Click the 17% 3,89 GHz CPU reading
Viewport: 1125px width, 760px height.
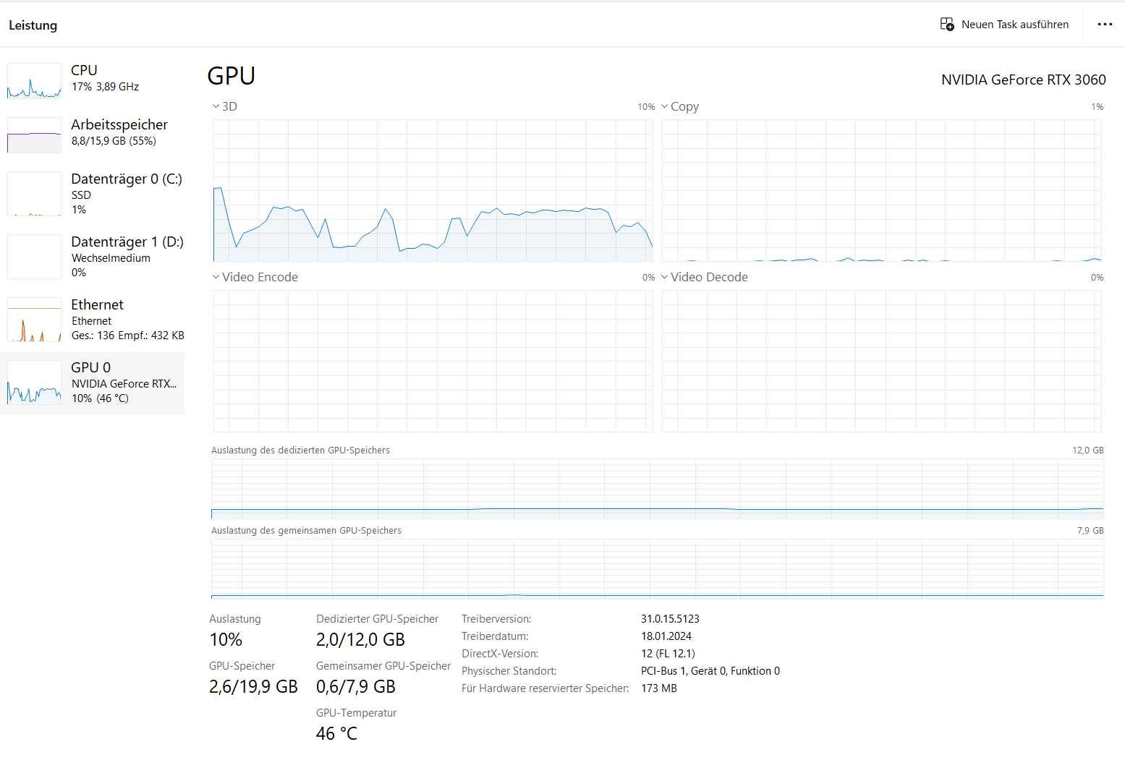105,87
